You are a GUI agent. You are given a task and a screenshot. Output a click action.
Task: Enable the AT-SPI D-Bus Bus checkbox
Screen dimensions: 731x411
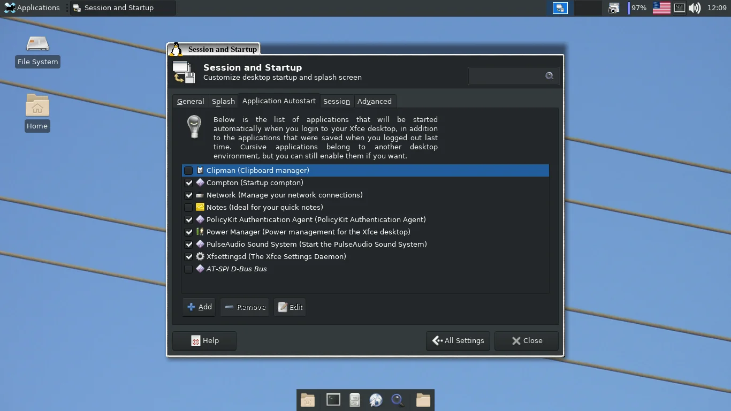click(x=188, y=269)
